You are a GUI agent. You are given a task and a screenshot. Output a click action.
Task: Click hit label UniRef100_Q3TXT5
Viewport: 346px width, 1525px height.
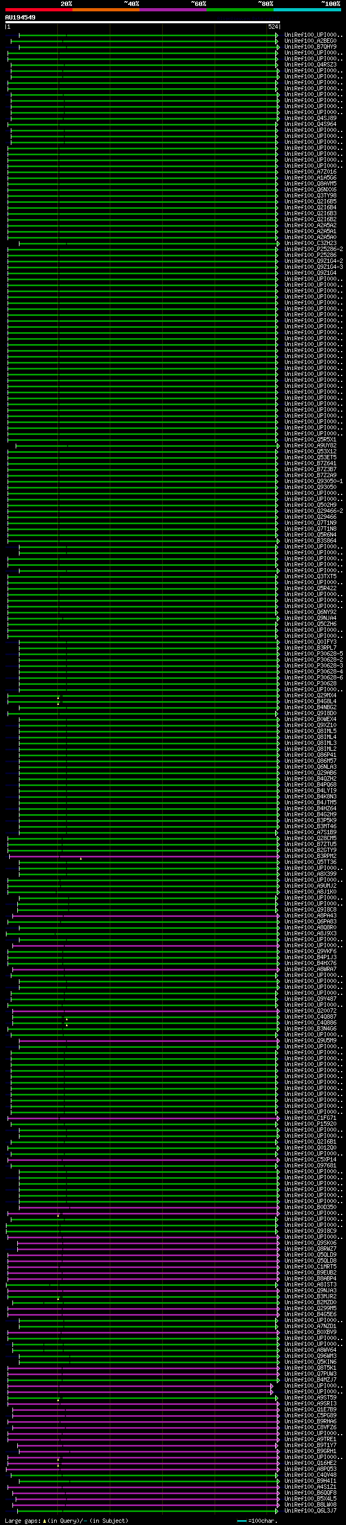(310, 577)
